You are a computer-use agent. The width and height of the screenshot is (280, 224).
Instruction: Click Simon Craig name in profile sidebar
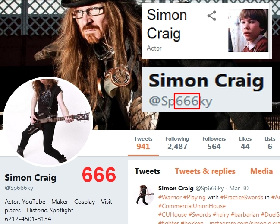point(31,178)
